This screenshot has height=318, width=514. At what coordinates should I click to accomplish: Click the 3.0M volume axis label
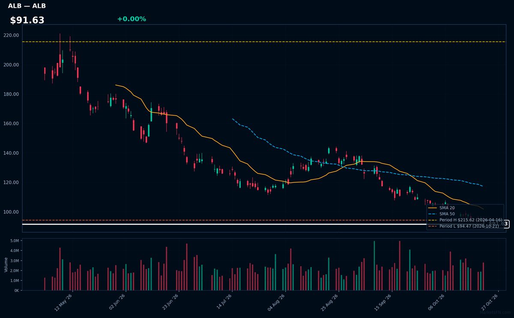[15, 261]
